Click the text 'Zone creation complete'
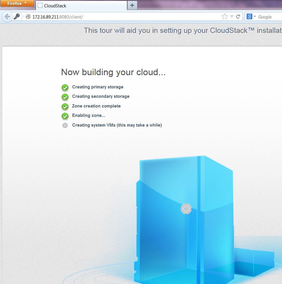Viewport: 282px width, 284px height. [96, 106]
